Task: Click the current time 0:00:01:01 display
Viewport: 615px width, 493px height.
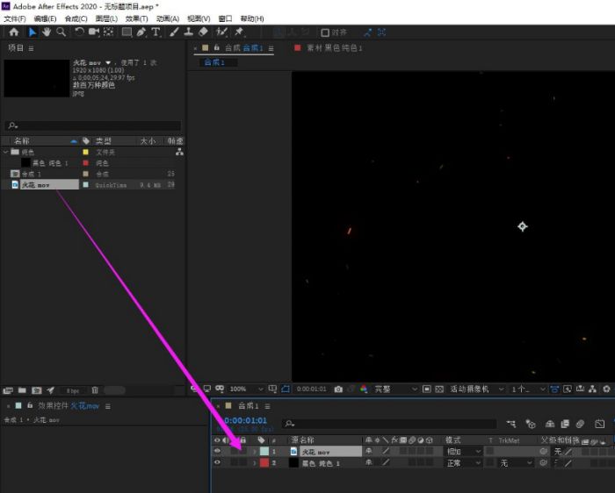Action: [x=246, y=420]
